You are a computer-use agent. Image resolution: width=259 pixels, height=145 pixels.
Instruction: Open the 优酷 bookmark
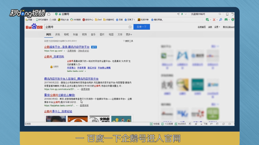[143, 20]
